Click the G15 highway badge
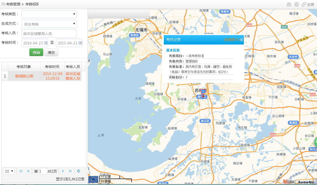 point(284,27)
